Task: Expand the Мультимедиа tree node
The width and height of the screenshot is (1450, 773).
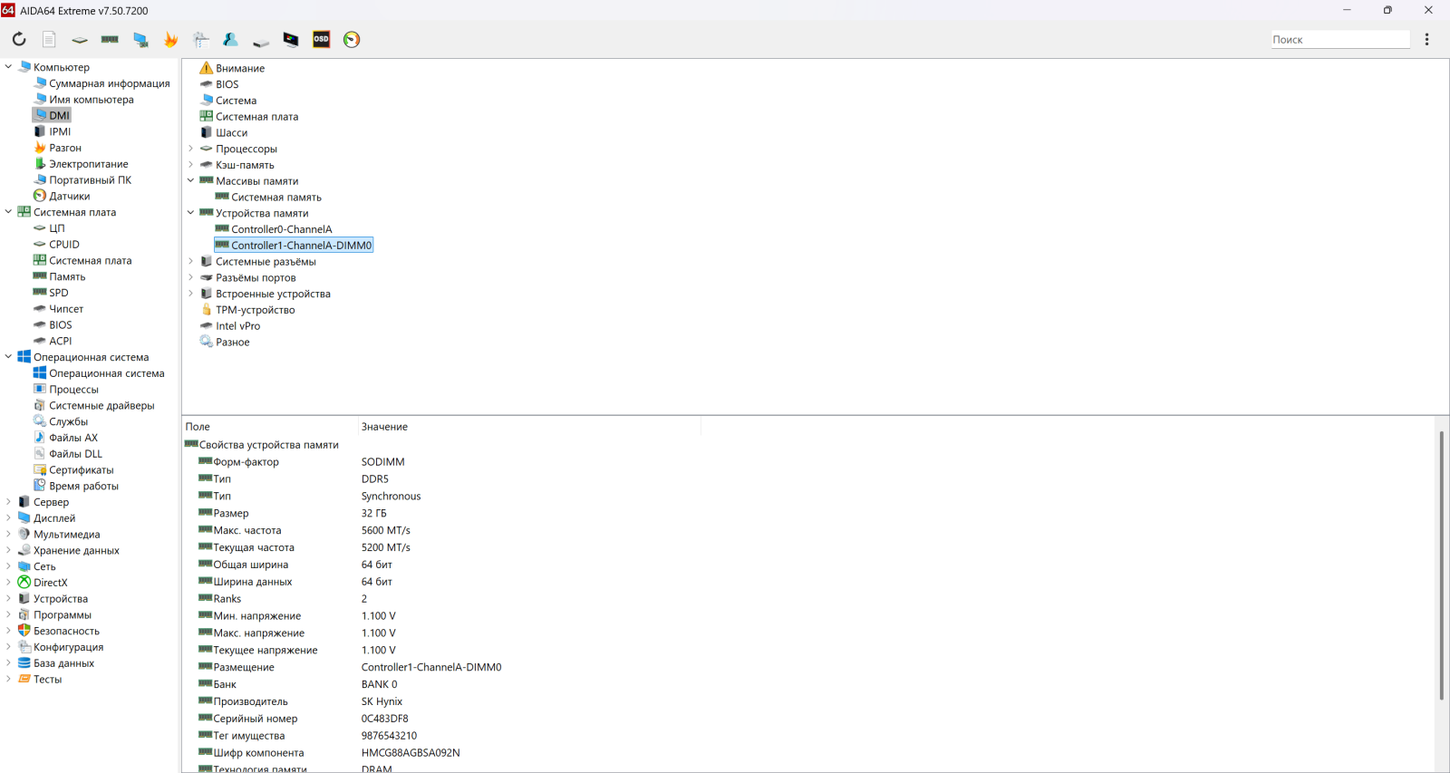Action: [8, 534]
